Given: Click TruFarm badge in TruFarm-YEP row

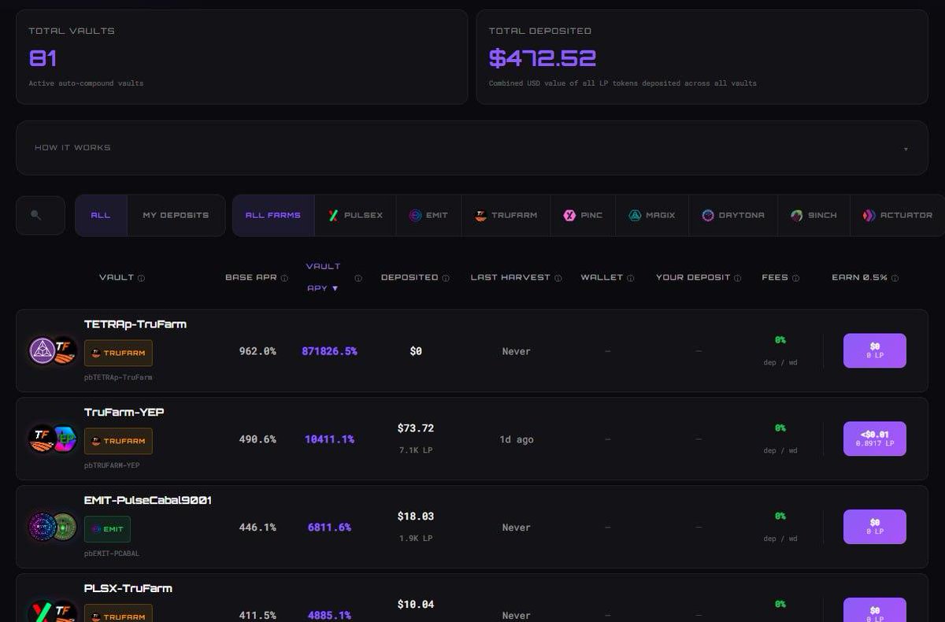Looking at the screenshot, I should point(118,441).
